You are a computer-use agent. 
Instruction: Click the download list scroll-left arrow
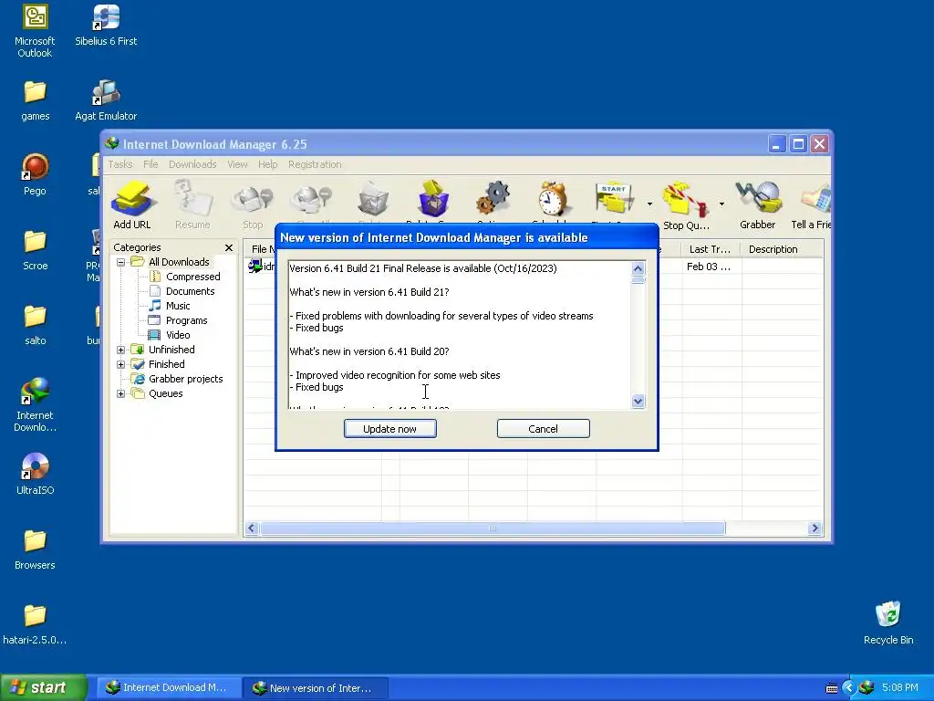(x=252, y=528)
